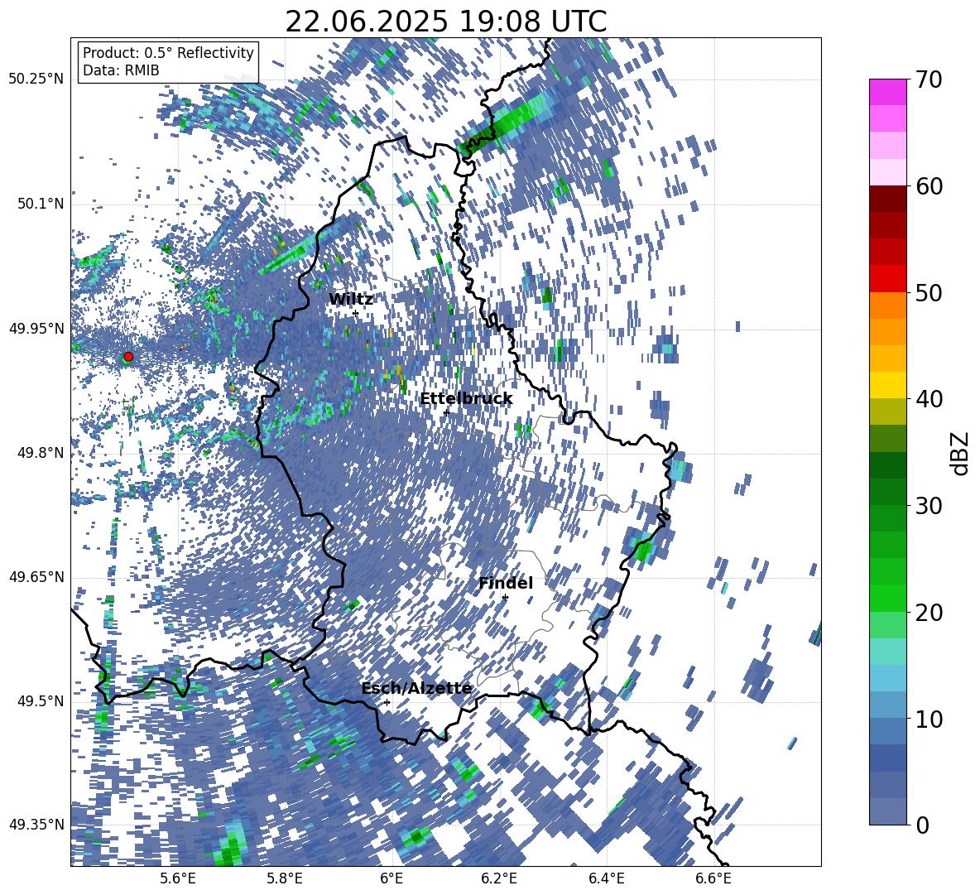980x895 pixels.
Task: Click the 70 colorbar tick value
Action: [930, 80]
